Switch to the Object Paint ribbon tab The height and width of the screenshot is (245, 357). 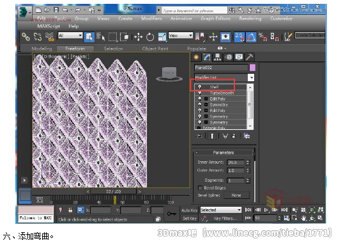pos(155,49)
